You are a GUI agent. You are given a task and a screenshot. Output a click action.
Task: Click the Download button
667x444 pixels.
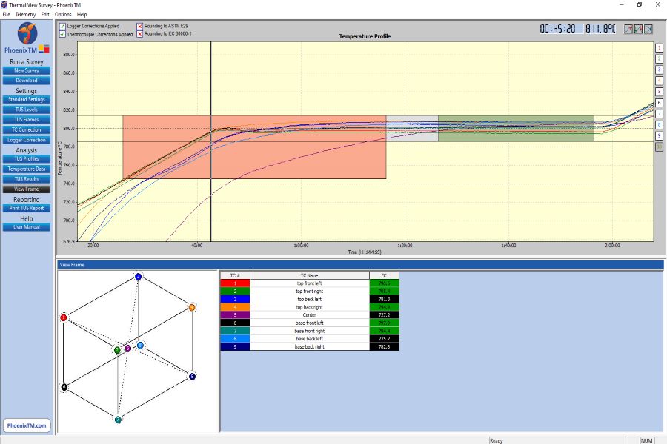click(27, 81)
